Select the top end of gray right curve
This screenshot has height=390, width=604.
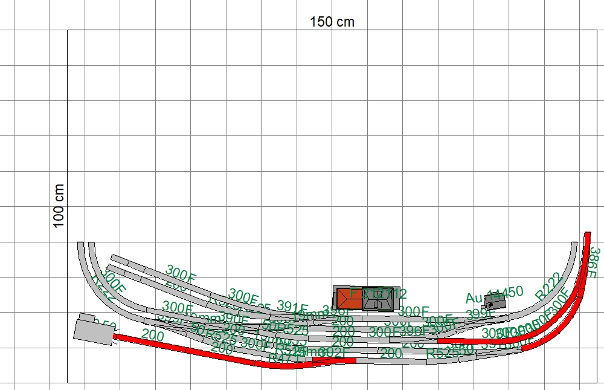pos(574,245)
